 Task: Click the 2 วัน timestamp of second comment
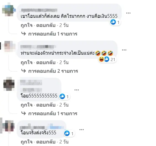tap(64, 62)
